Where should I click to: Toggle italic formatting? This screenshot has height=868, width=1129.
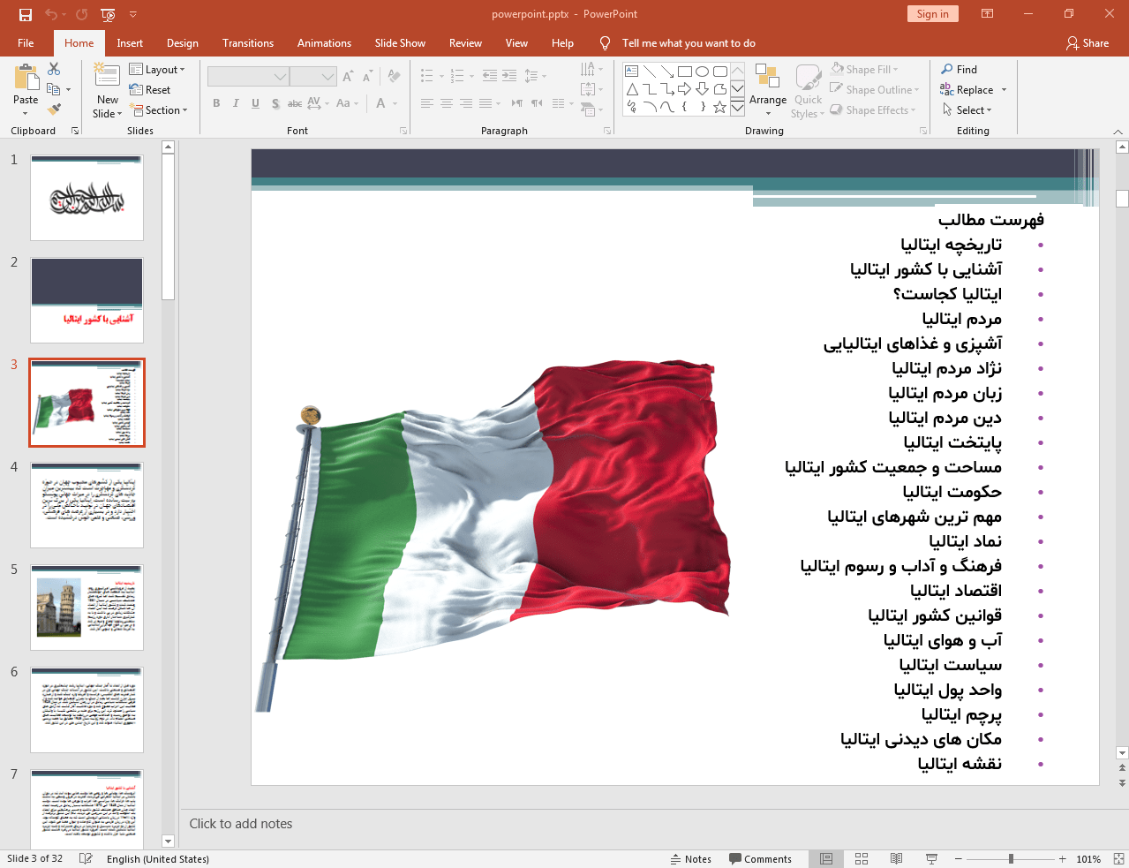coord(235,102)
